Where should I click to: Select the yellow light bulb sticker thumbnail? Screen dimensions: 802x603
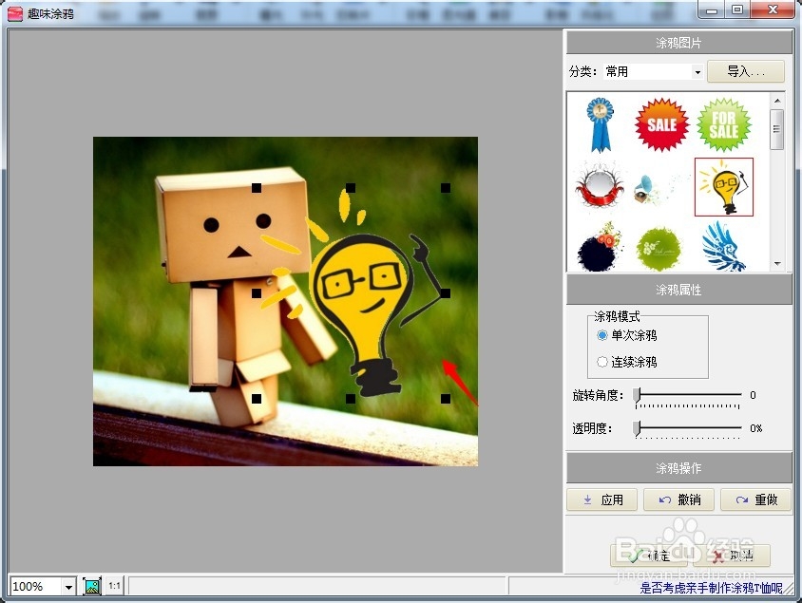(x=724, y=187)
